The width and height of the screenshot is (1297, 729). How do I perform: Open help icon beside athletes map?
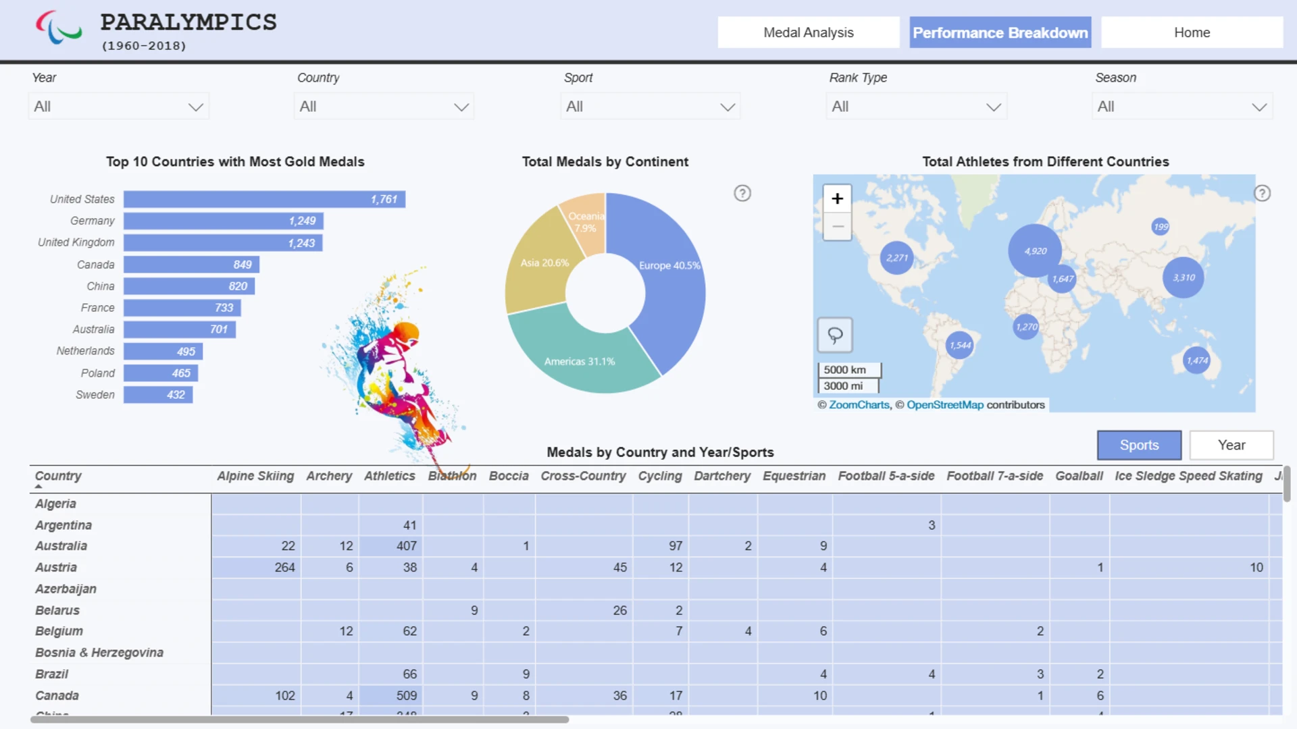[x=1262, y=193]
